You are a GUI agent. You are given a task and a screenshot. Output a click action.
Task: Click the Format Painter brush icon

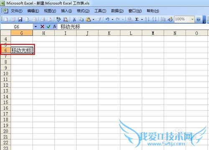99,19
